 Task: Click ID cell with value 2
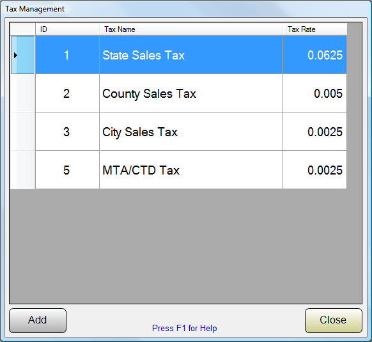point(67,93)
